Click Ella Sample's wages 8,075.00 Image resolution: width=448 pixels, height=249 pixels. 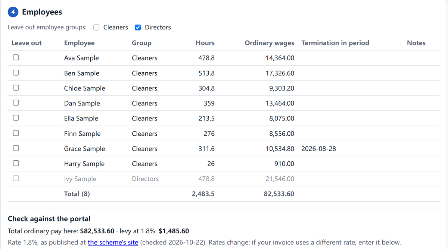click(282, 119)
